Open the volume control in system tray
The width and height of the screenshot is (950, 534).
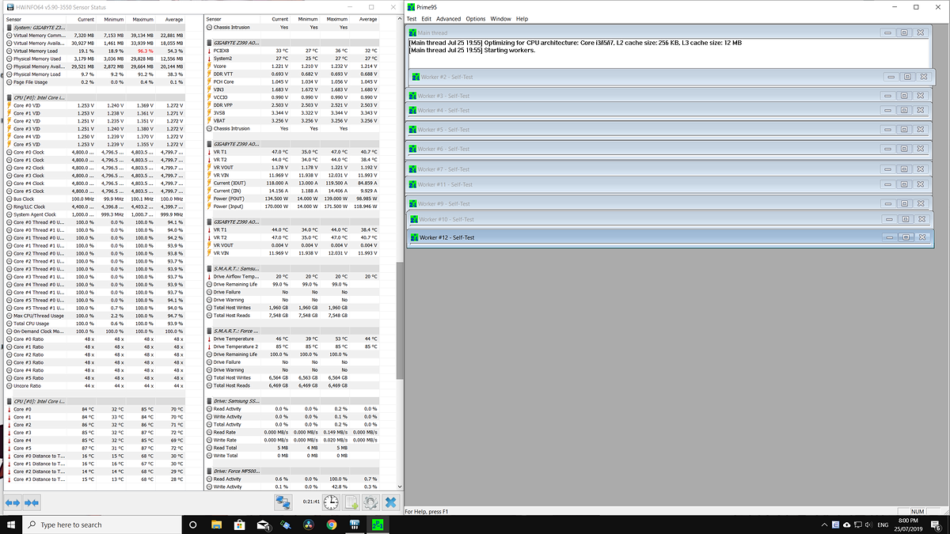[x=870, y=525]
